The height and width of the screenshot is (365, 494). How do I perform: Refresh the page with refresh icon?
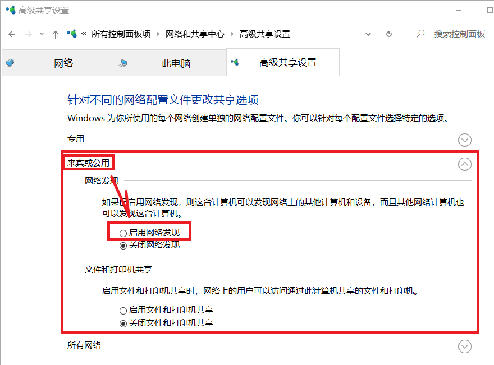click(389, 34)
